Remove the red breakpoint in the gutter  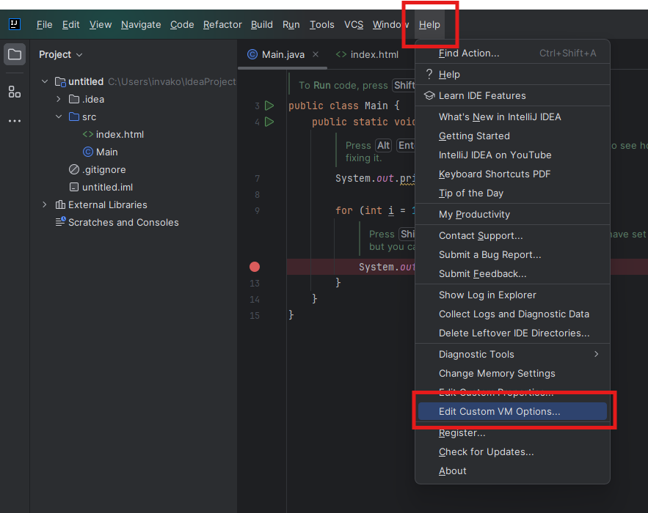coord(255,267)
